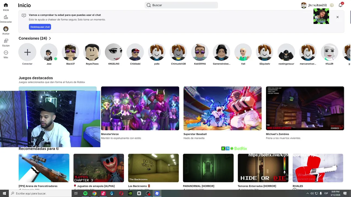The width and height of the screenshot is (351, 197).
Task: Open the notifications bell icon
Action: (340, 5)
